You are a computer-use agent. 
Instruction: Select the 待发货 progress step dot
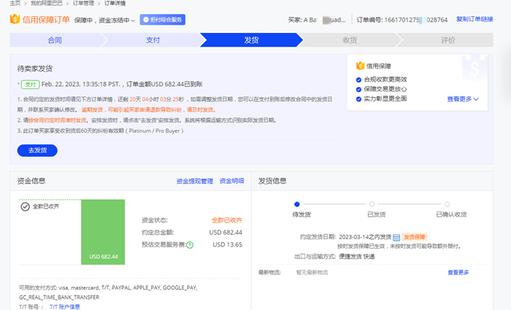[296, 204]
